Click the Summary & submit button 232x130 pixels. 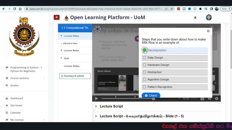pyautogui.click(x=75, y=76)
